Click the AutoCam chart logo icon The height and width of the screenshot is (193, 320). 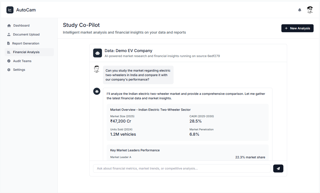(10, 10)
